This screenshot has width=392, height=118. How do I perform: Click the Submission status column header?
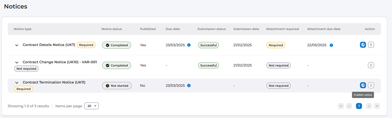point(212,29)
